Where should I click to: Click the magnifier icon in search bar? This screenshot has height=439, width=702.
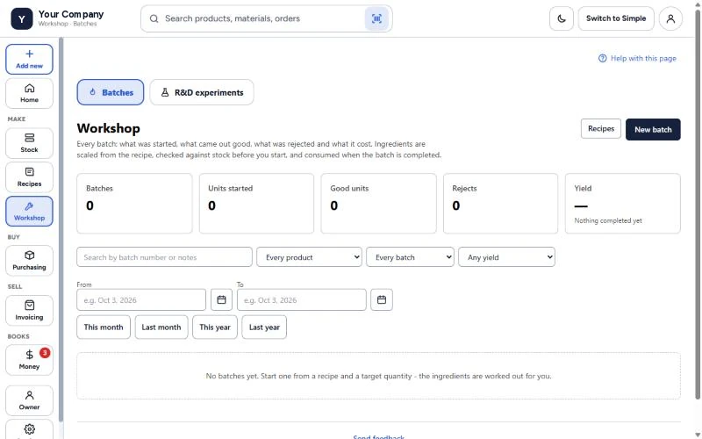(x=154, y=18)
